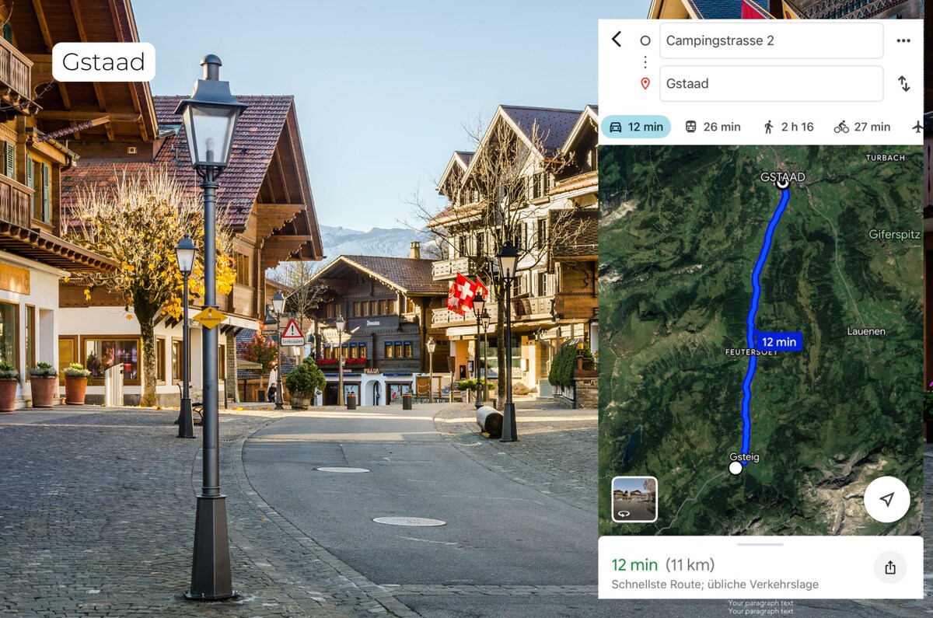Choose cycling 27 min option
Viewport: 933px width, 618px height.
[861, 127]
